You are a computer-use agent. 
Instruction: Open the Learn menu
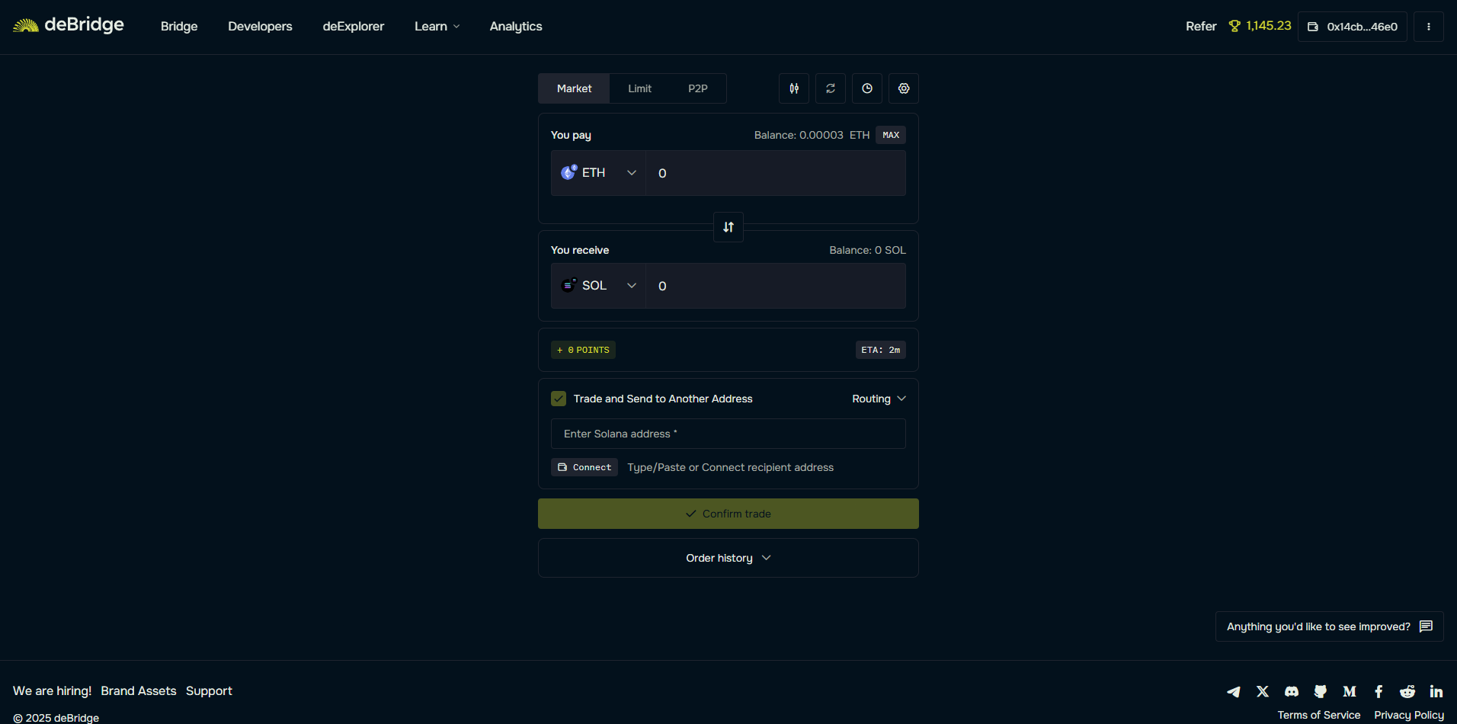(x=437, y=27)
